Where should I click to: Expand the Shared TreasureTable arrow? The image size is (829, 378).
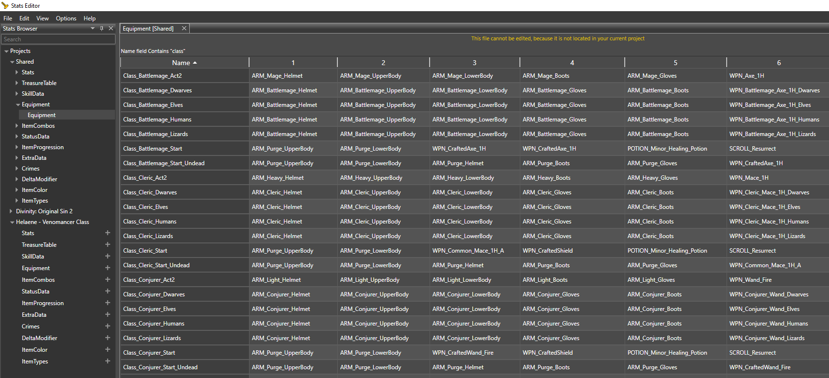click(17, 83)
